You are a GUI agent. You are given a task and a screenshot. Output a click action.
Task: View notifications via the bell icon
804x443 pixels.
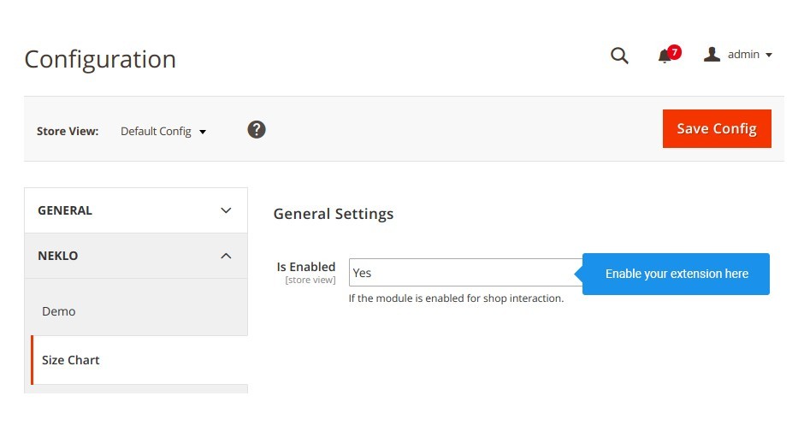(x=669, y=55)
